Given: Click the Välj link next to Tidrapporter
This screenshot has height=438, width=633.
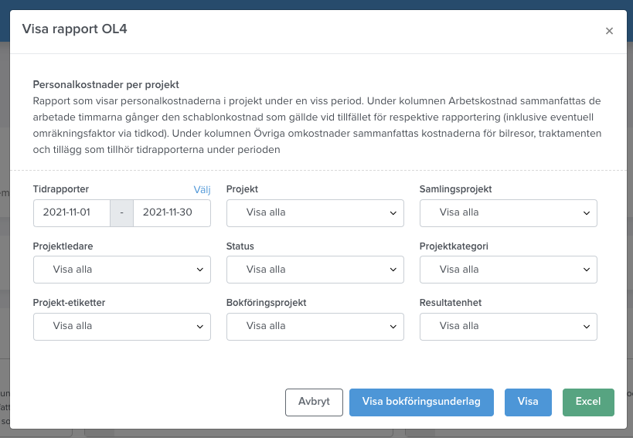Looking at the screenshot, I should (202, 189).
